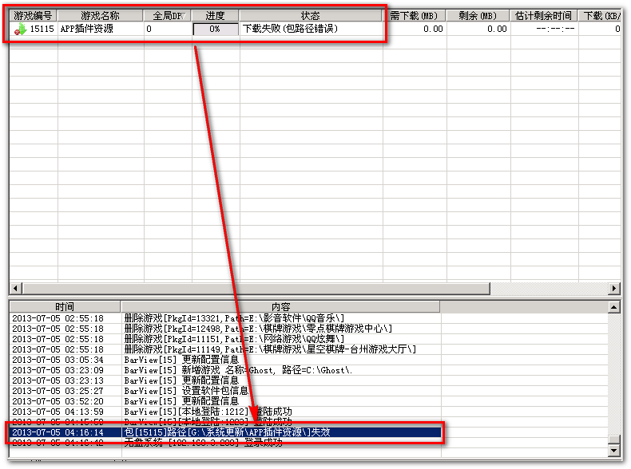
Task: Select log row deleting 星空棋牌-台州游戏大厅
Action: tap(225, 349)
